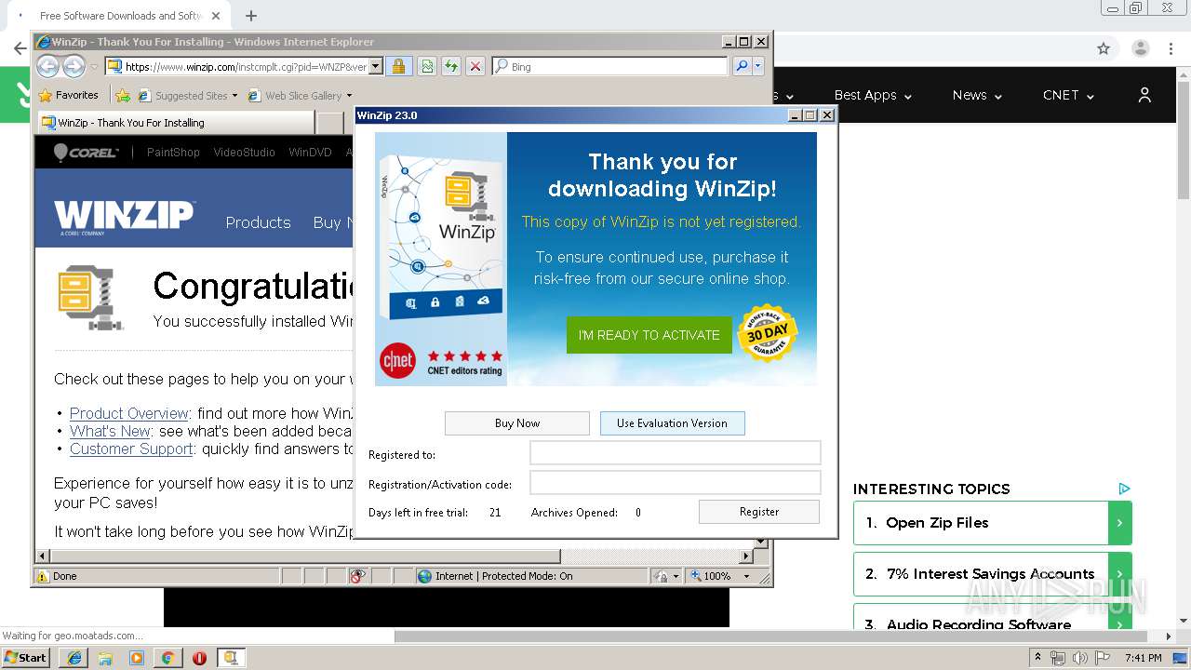Screen dimensions: 1191x670
Task: Click the Chrome taskbar icon
Action: coord(167,658)
